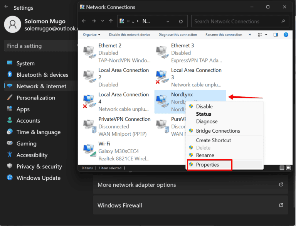Go up one folder level arrow
The image size is (296, 226).
pyautogui.click(x=111, y=21)
